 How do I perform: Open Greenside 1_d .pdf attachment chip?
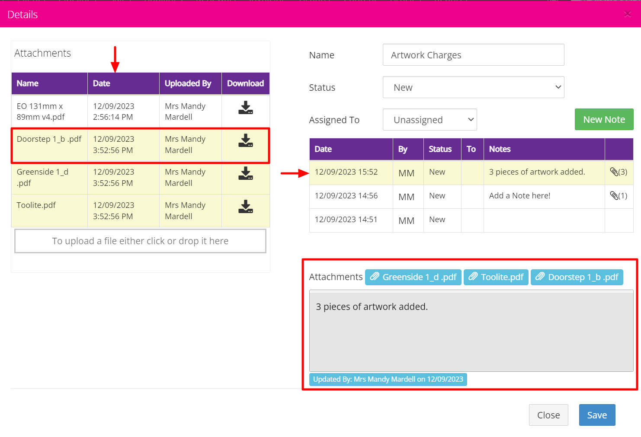[x=413, y=277]
